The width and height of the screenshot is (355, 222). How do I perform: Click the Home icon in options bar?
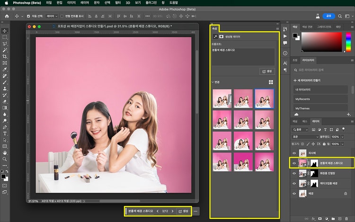[8, 16]
